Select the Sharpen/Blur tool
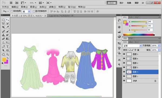 click(x=3, y=42)
